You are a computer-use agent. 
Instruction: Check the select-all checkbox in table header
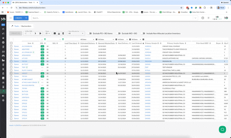point(11,43)
